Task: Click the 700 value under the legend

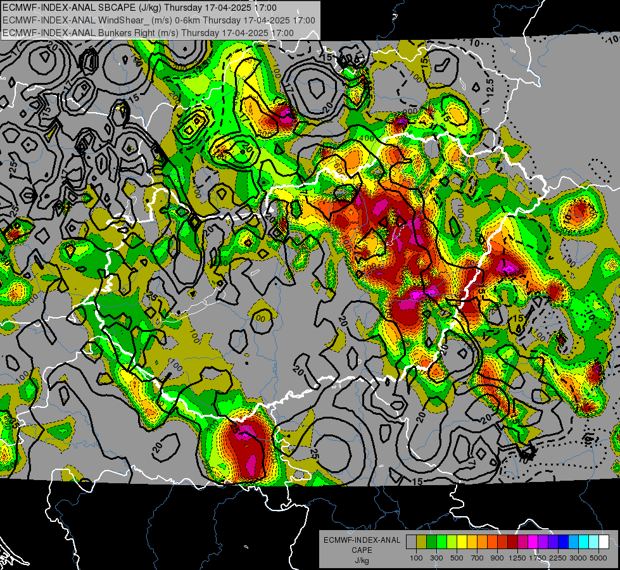Action: tap(478, 558)
